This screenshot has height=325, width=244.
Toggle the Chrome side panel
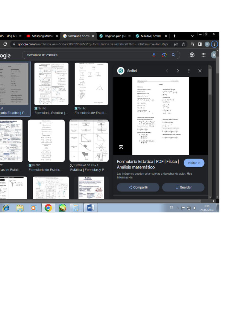point(200,44)
